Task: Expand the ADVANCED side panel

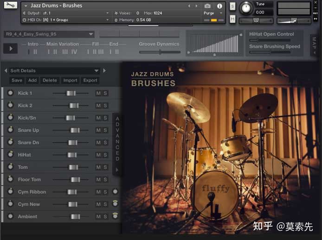Action: [x=117, y=144]
